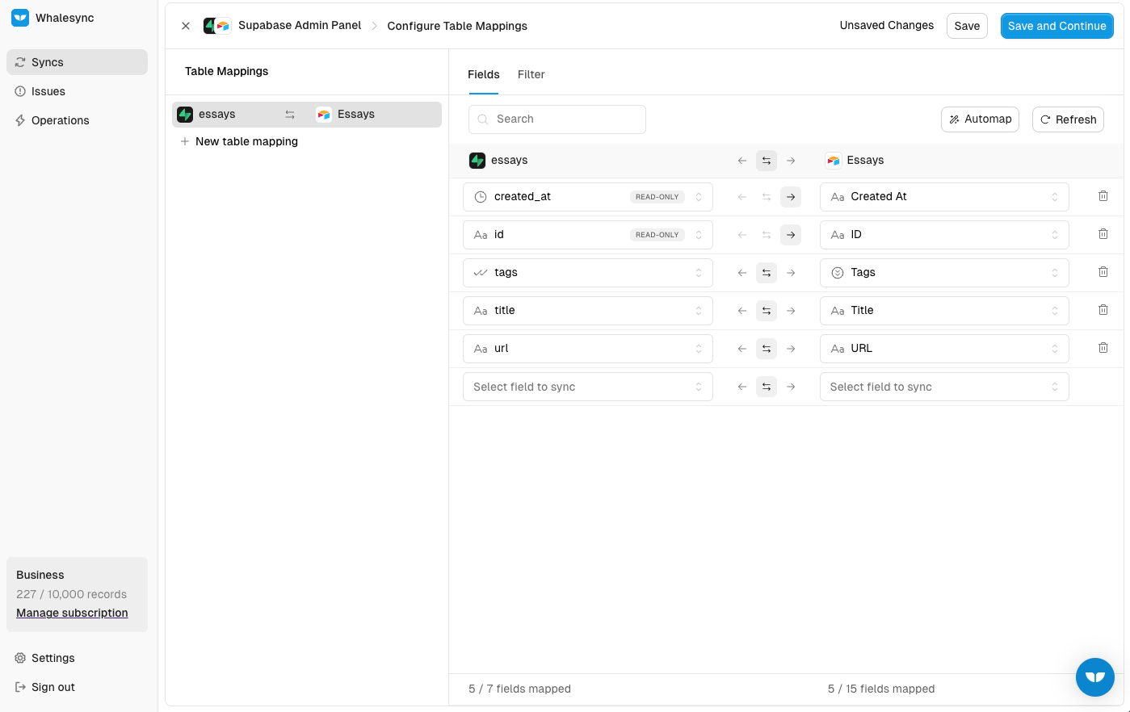Open the Tags destination field dropdown
Screen dimensions: 1130x712
944,273
